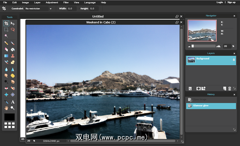Viewport: 240px width, 146px height.
Task: Select the Lasso tool
Action: pyautogui.click(x=13, y=30)
